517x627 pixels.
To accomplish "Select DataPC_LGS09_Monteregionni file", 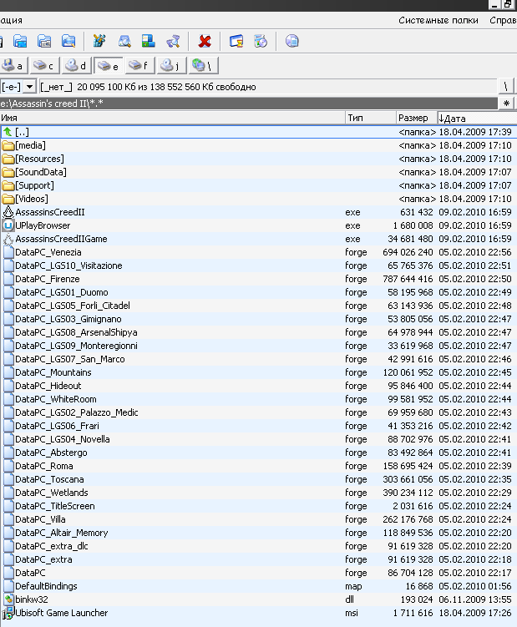I will 259,346.
